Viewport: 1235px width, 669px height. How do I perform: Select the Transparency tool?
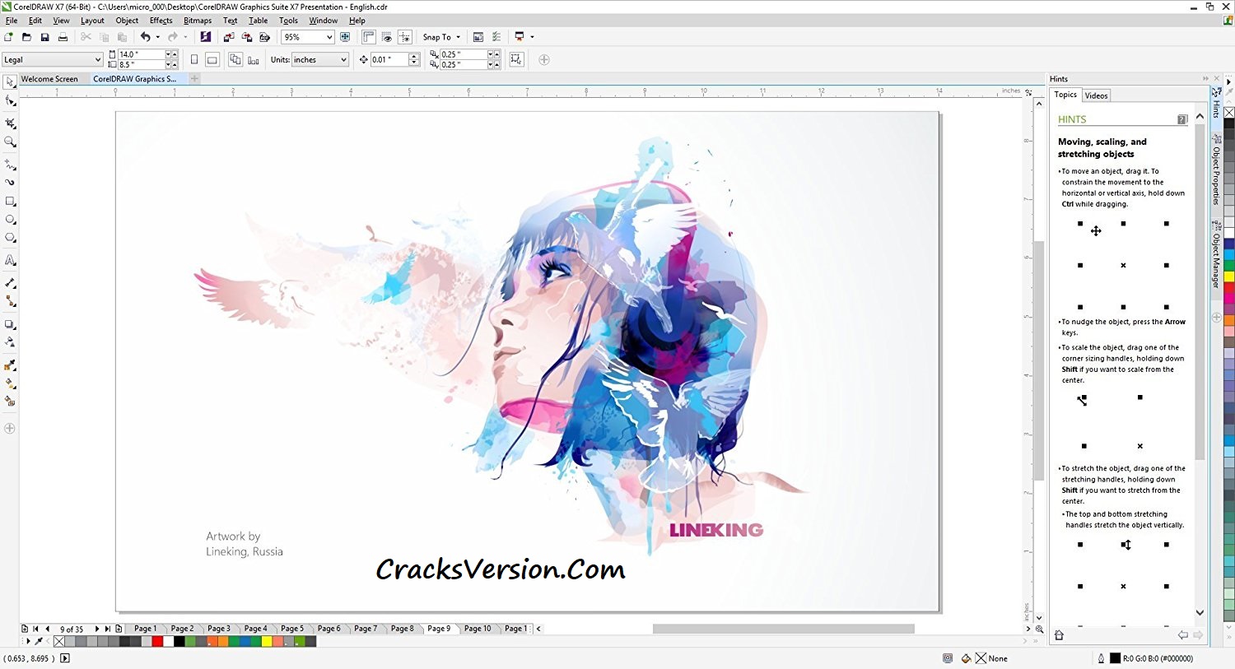[x=10, y=341]
